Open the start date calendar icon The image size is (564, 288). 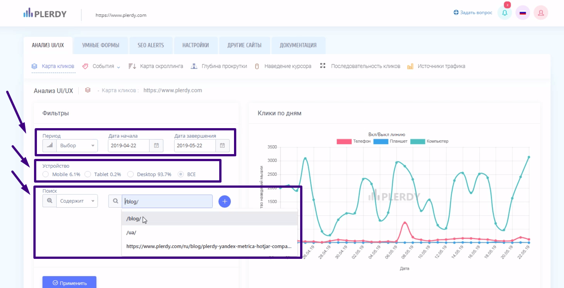click(x=156, y=145)
